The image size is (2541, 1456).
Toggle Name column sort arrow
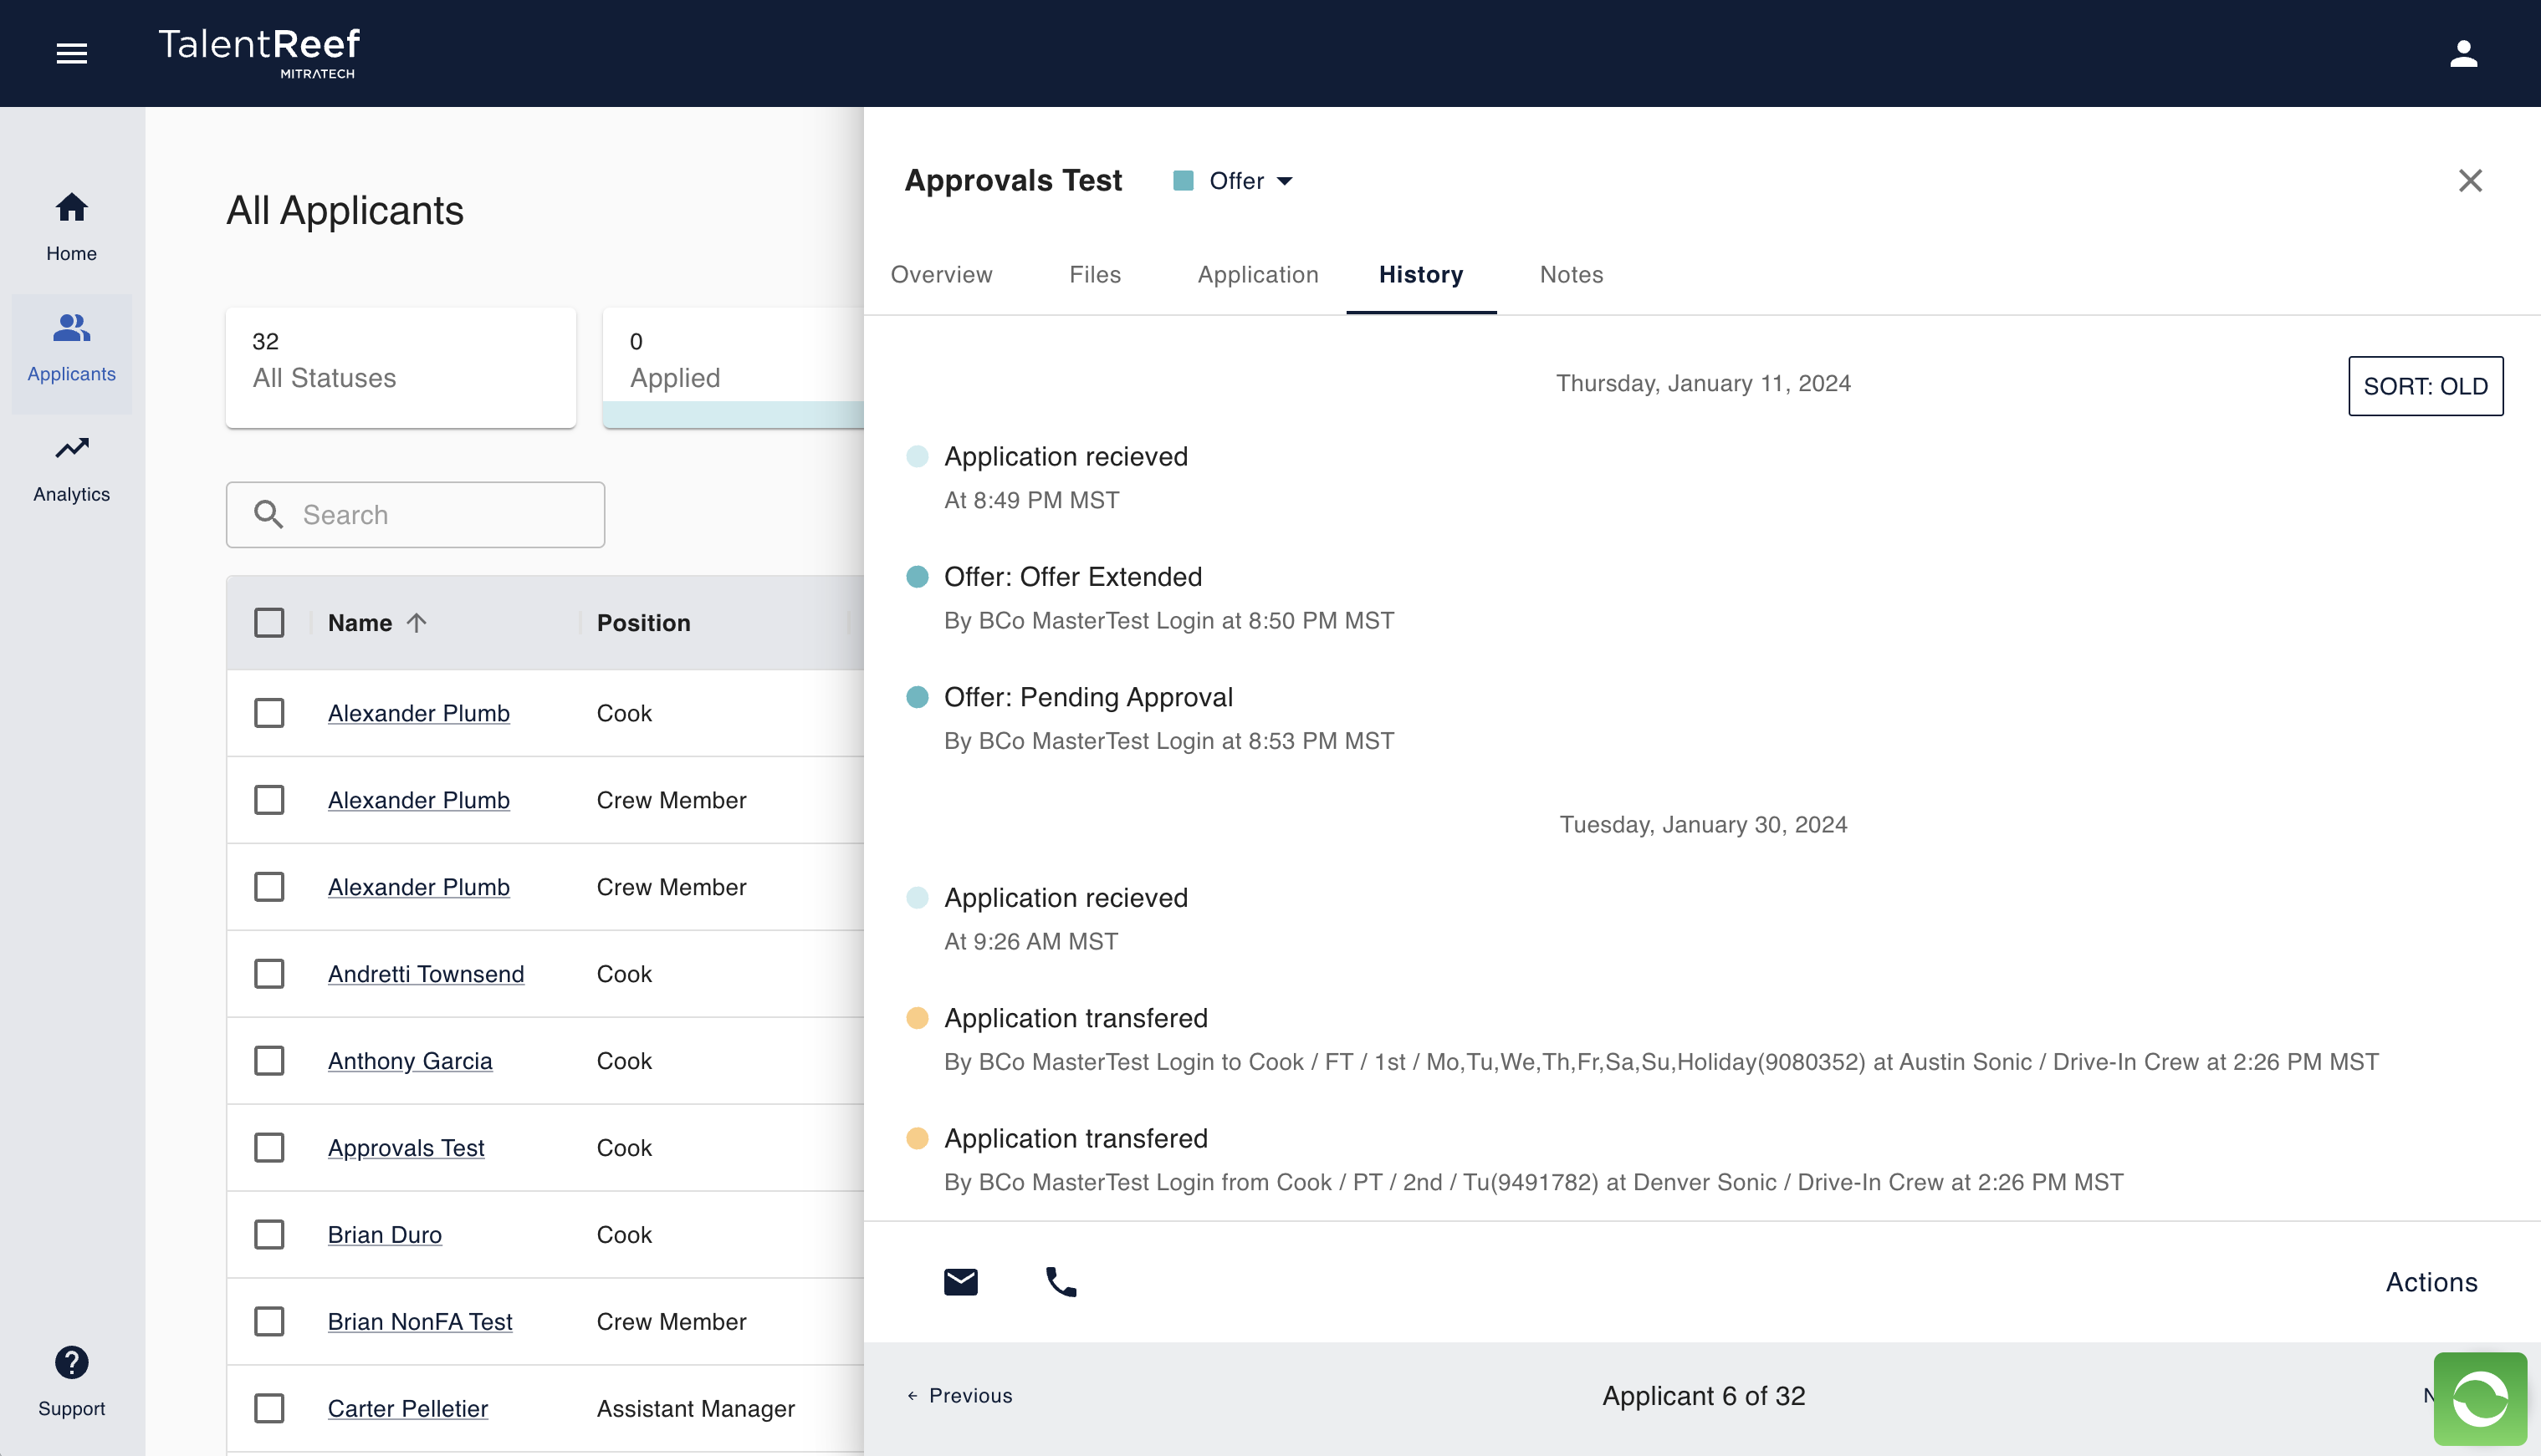coord(417,623)
